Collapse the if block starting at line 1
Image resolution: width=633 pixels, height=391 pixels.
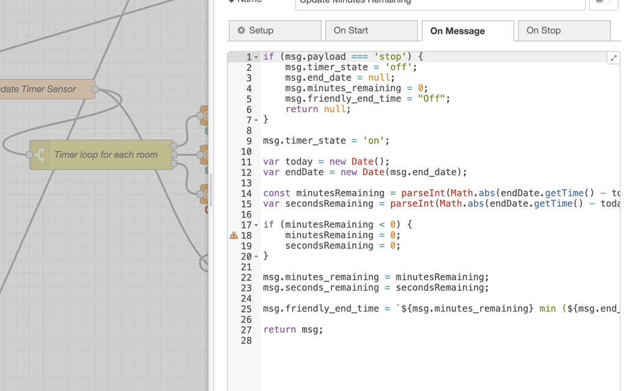pos(256,56)
